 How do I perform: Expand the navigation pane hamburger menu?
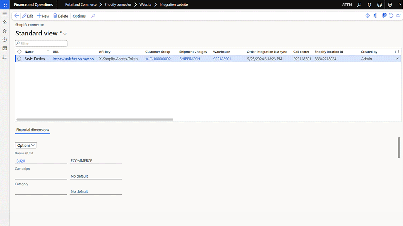pyautogui.click(x=4, y=14)
